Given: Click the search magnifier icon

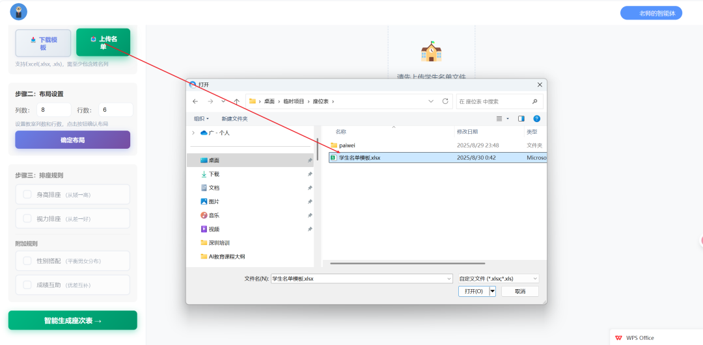Looking at the screenshot, I should tap(535, 101).
